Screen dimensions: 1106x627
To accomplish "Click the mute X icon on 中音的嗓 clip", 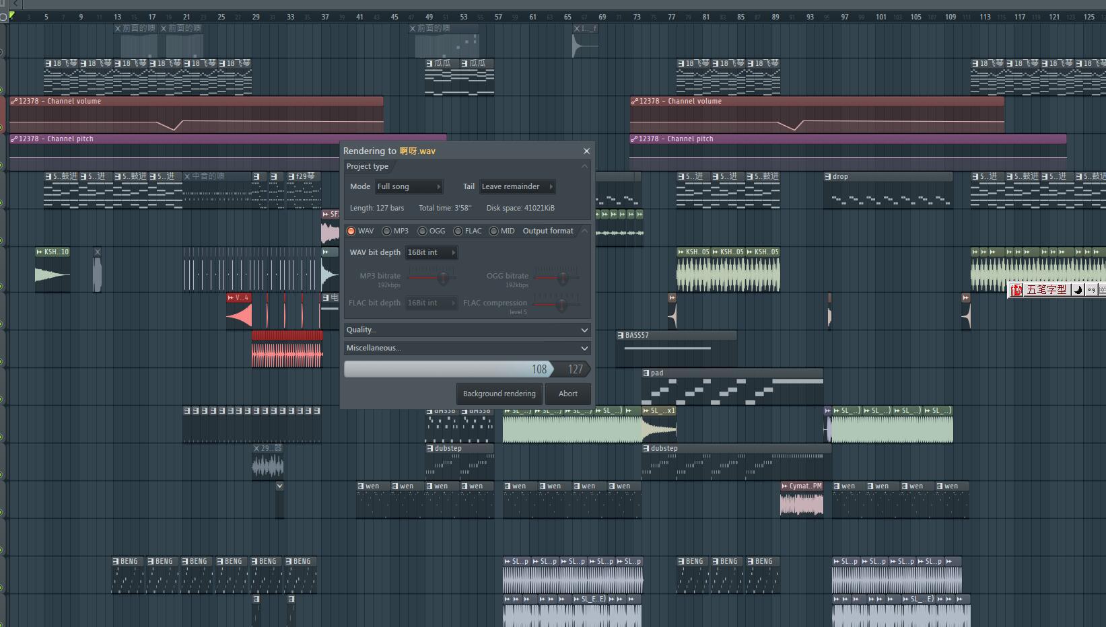I will (x=188, y=176).
